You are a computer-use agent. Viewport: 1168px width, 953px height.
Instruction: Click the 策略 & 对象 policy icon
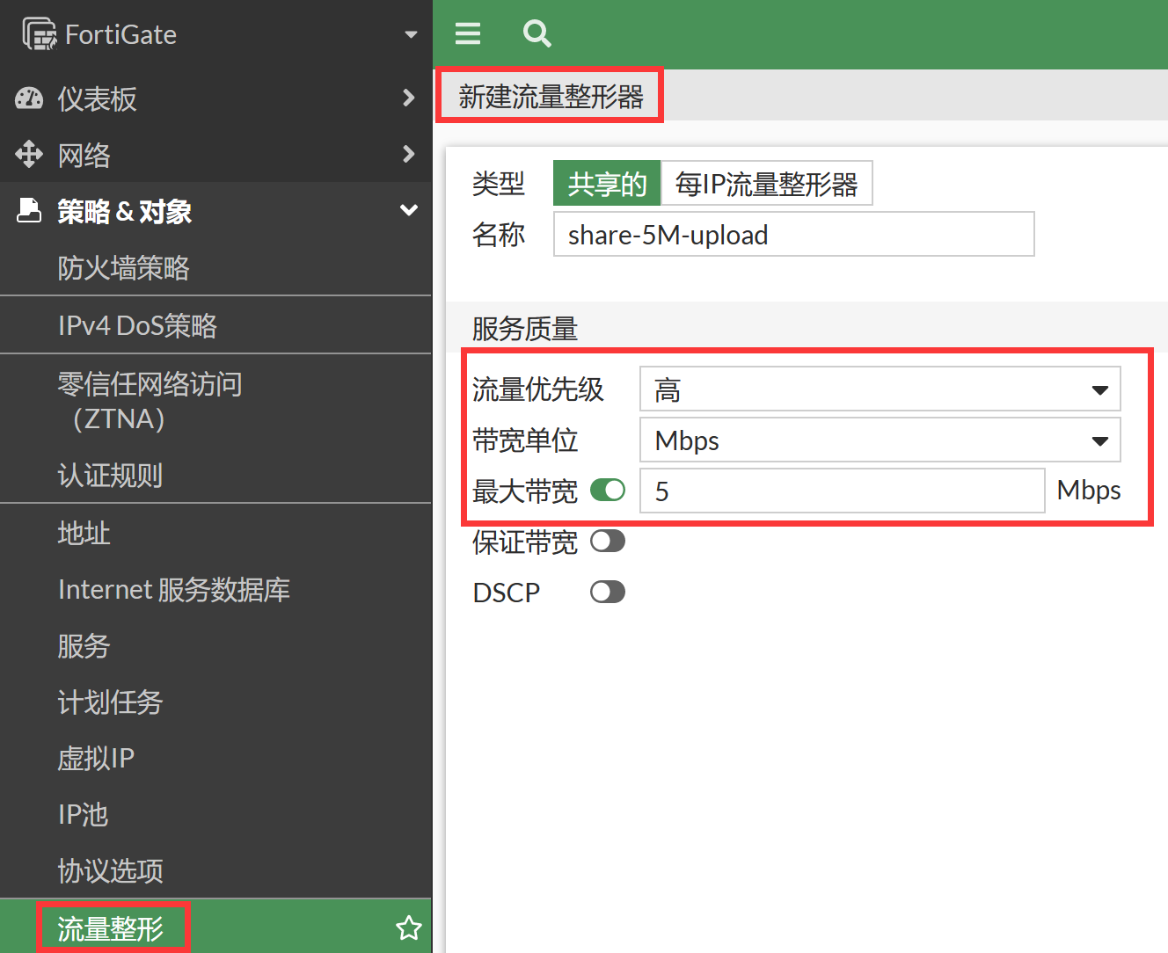pyautogui.click(x=29, y=211)
